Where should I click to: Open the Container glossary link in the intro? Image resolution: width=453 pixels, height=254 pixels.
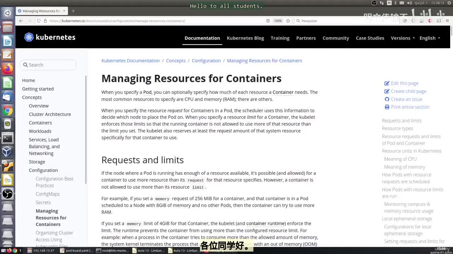click(283, 92)
